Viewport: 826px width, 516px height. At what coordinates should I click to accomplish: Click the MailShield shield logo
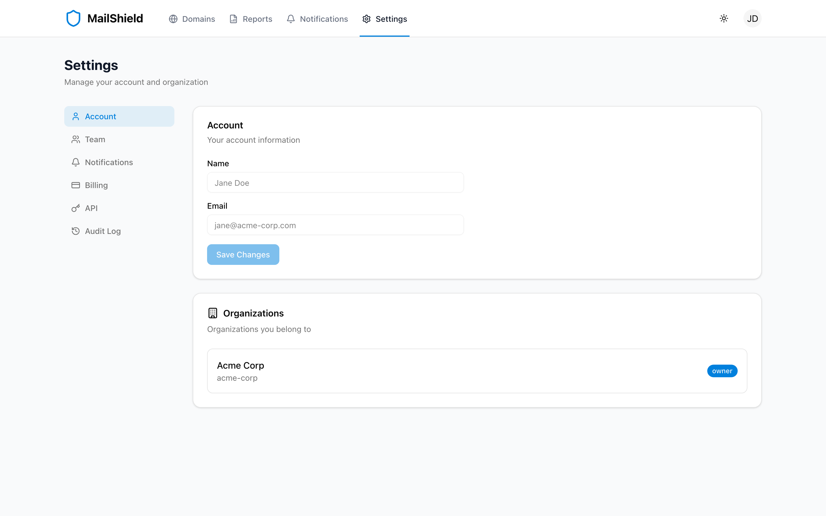(x=73, y=18)
